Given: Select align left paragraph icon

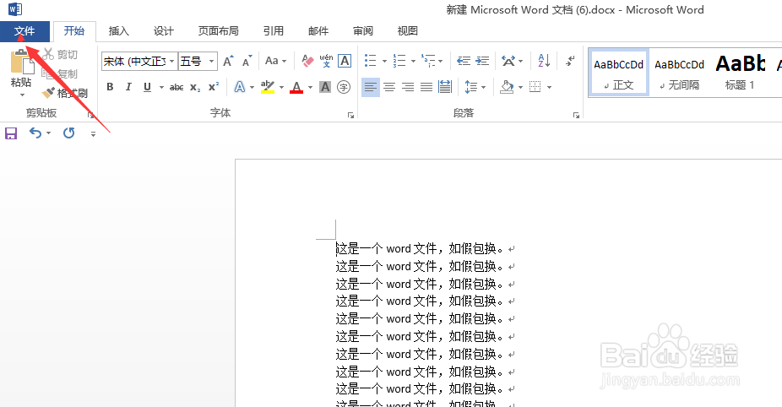Looking at the screenshot, I should (x=371, y=87).
